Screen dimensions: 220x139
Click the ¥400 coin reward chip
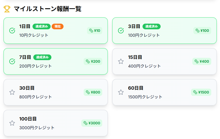coord(202,61)
